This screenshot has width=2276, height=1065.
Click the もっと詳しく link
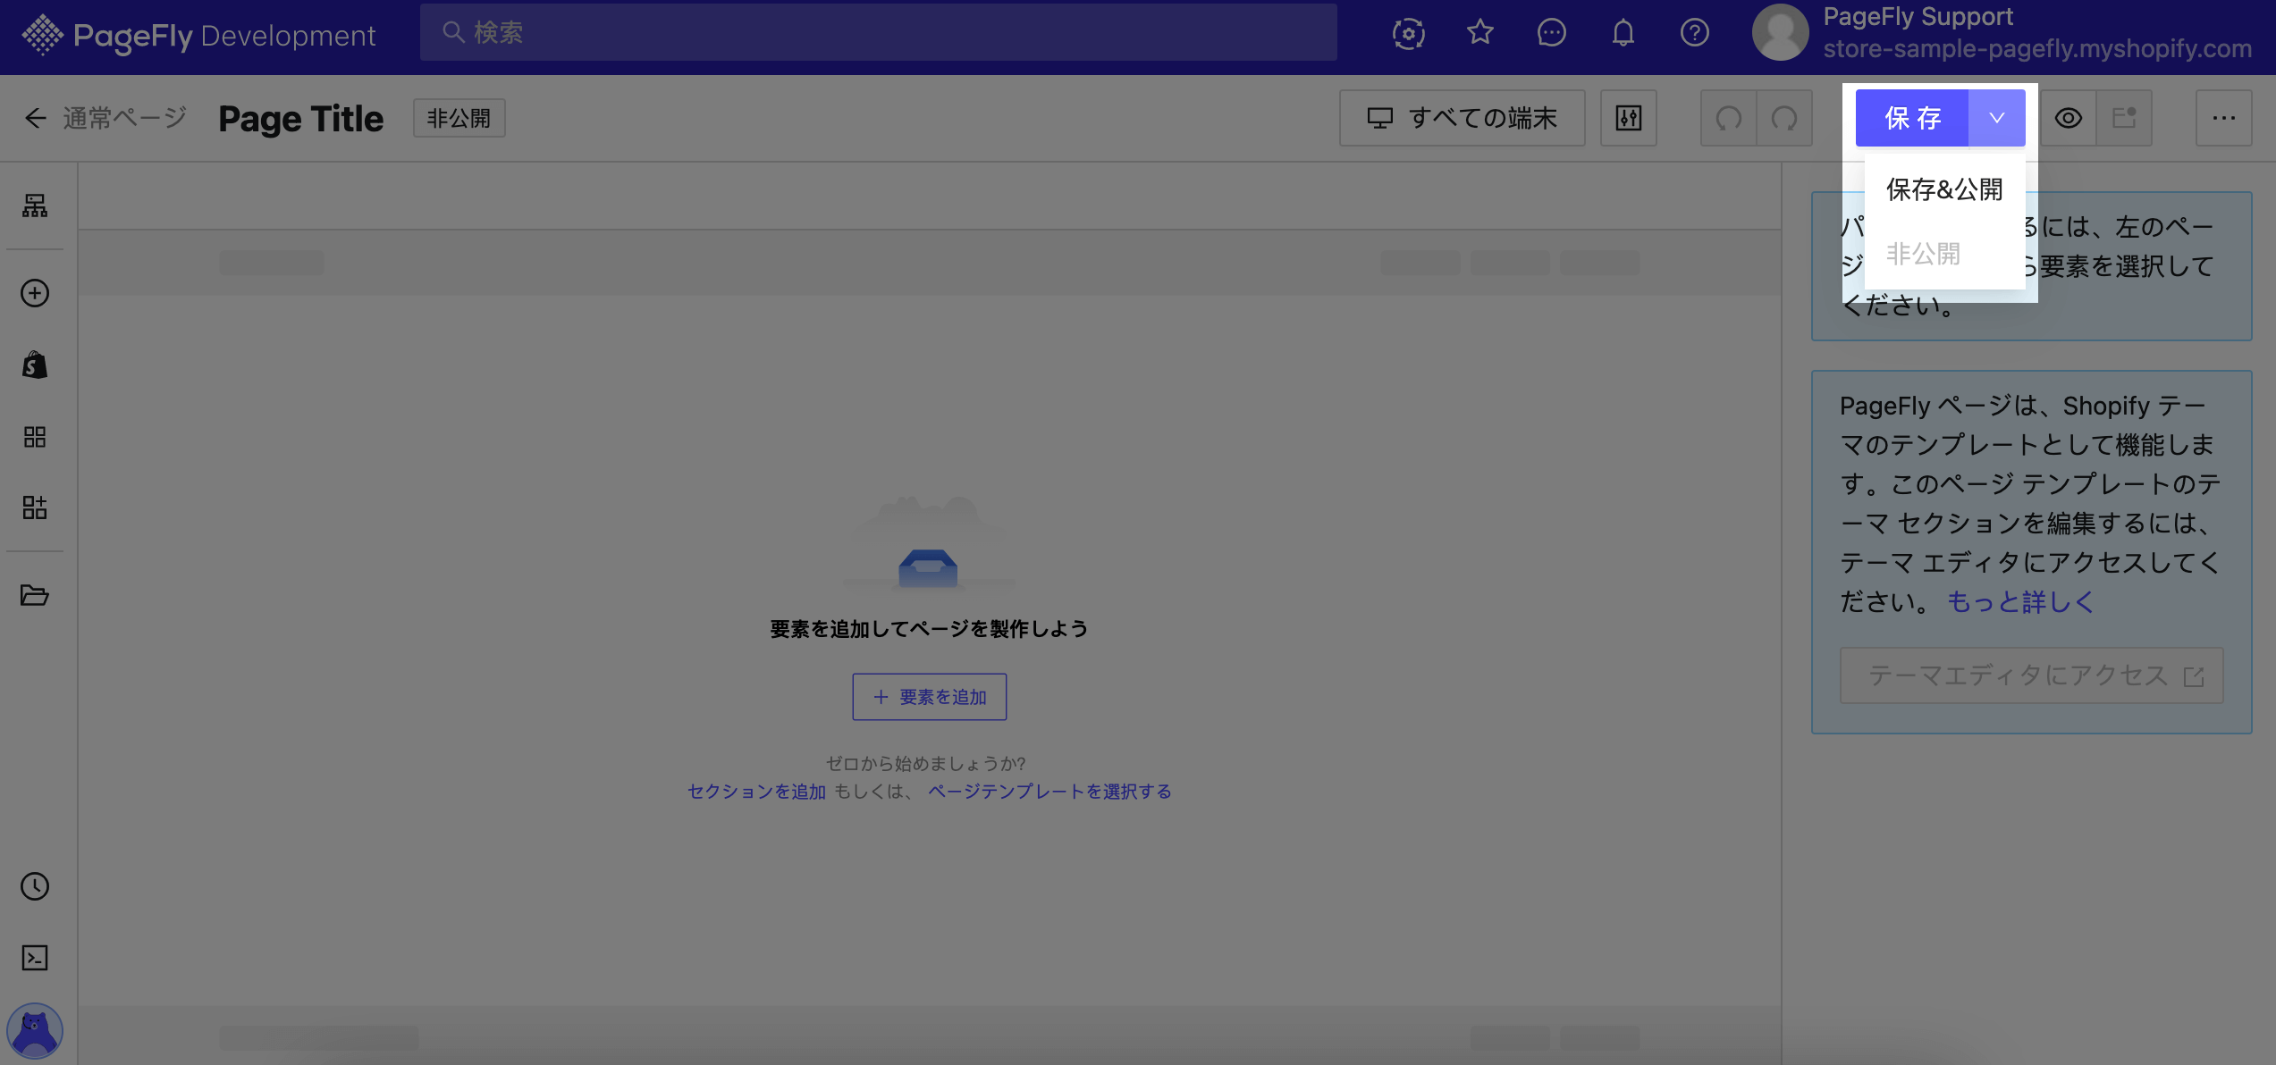point(2020,602)
